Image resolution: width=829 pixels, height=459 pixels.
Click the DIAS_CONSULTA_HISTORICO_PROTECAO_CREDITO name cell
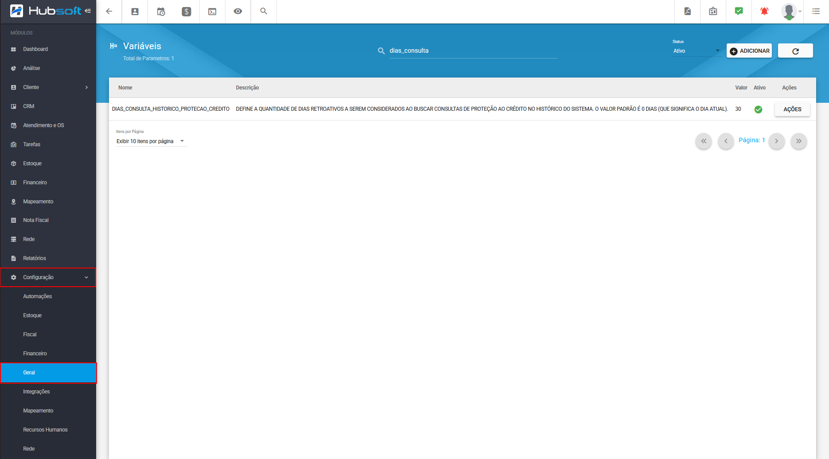click(171, 109)
